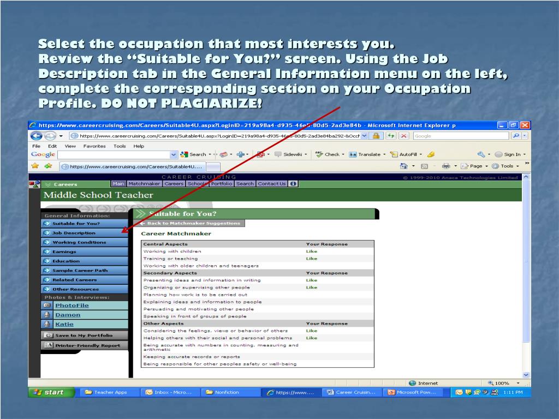The height and width of the screenshot is (419, 559).
Task: Open the Google Toolbar search box dropdown
Action: click(x=174, y=154)
